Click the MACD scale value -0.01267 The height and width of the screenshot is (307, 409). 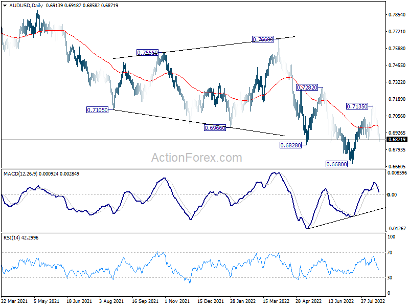point(397,229)
